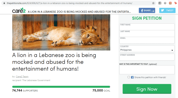The height and width of the screenshot is (98, 178).
Task: Open the Facebook browser extension icon
Action: coord(160,3)
